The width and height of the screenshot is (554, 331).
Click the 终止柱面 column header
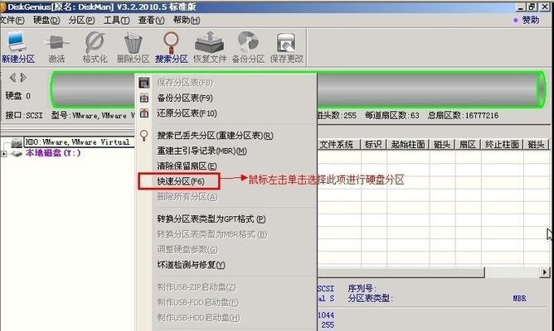[x=502, y=145]
